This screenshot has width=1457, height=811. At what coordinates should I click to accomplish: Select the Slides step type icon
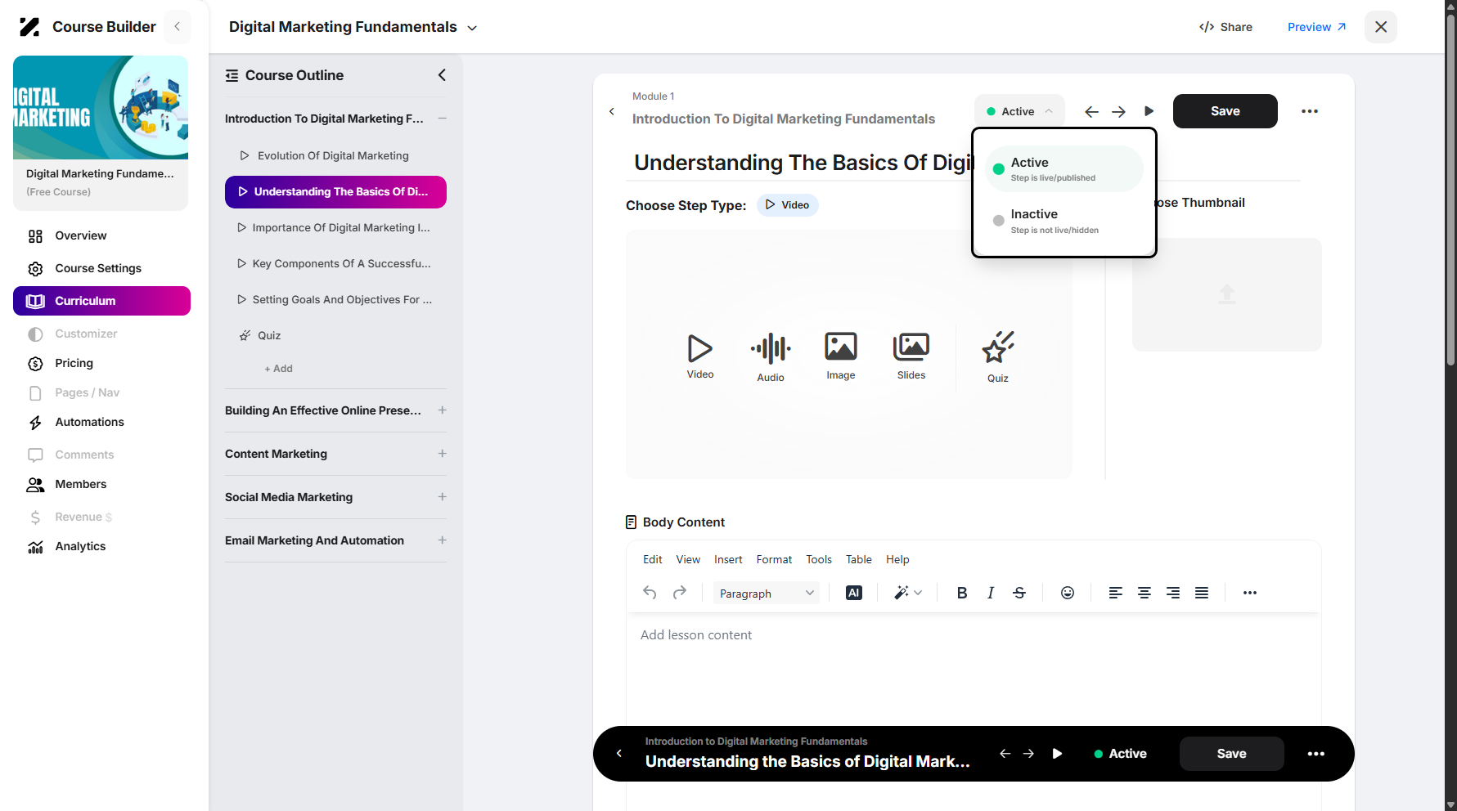tap(911, 356)
